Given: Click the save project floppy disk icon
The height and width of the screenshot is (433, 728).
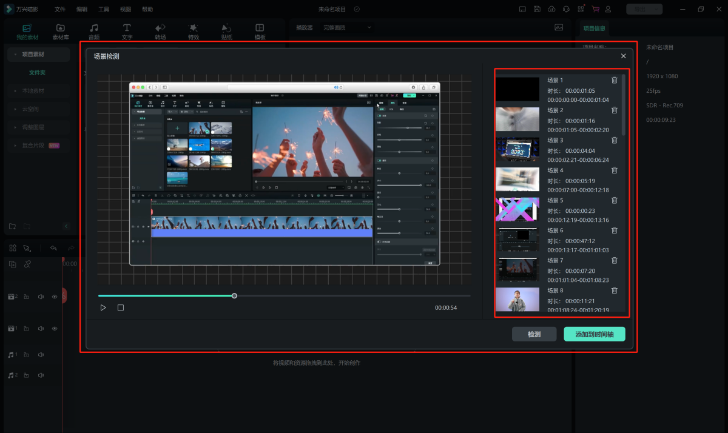Looking at the screenshot, I should (x=537, y=9).
